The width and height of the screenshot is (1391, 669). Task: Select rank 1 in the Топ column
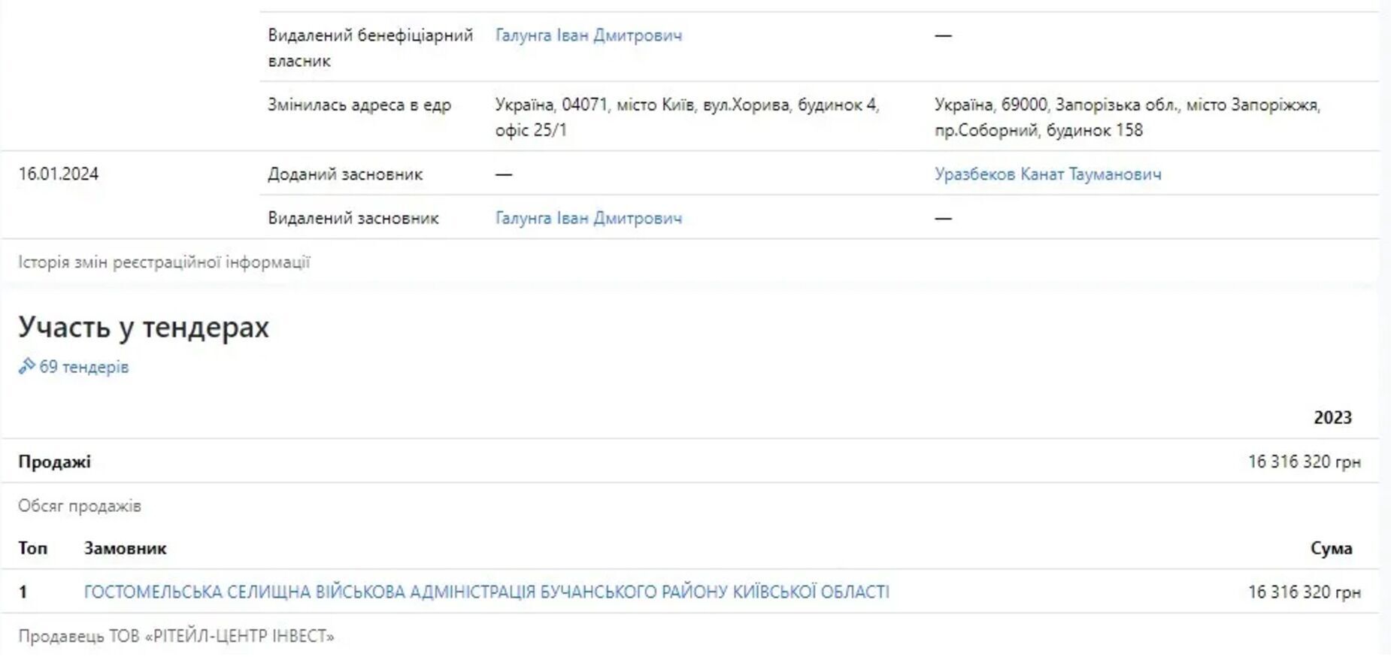click(x=23, y=592)
